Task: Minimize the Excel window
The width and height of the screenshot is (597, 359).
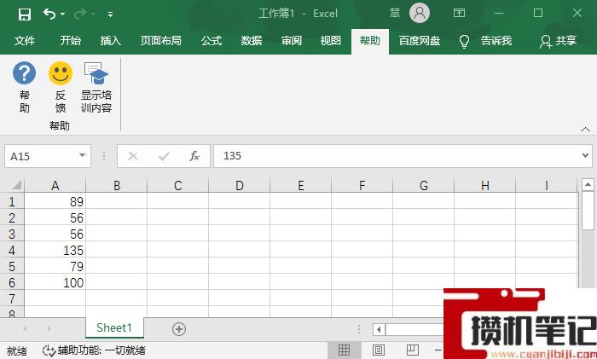Action: pyautogui.click(x=499, y=13)
